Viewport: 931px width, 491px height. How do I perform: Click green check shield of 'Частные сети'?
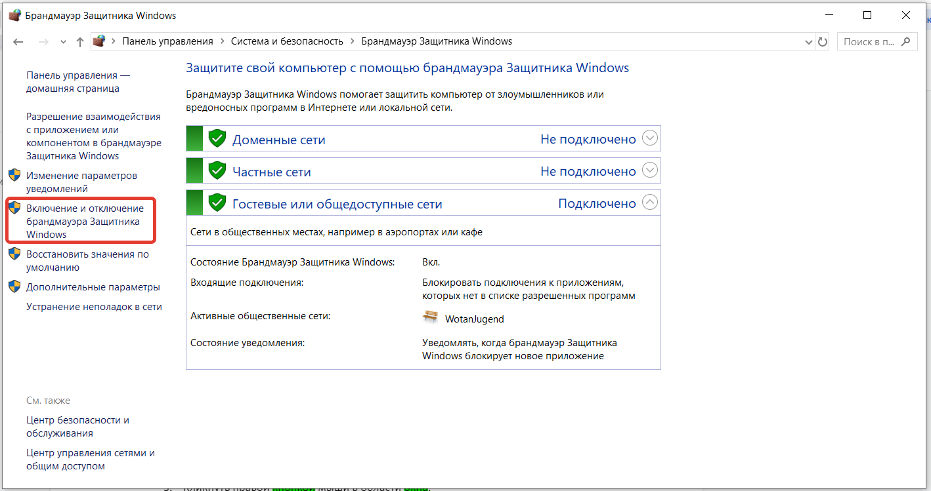coord(217,170)
